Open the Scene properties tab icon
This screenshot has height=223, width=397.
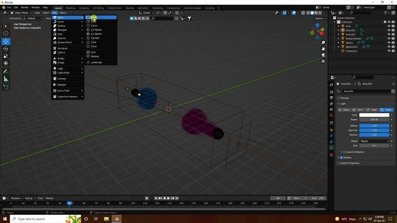coord(331,110)
